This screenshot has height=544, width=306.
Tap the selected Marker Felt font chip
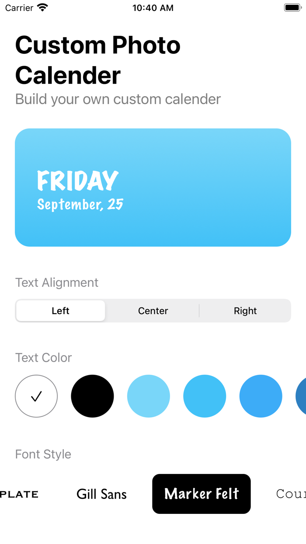201,494
